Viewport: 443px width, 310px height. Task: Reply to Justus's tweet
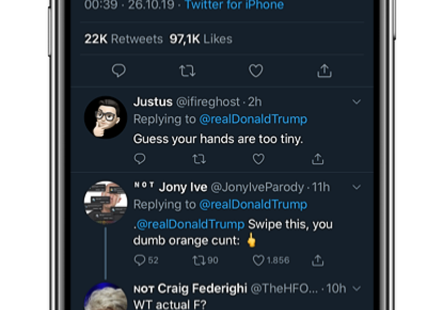click(x=140, y=159)
